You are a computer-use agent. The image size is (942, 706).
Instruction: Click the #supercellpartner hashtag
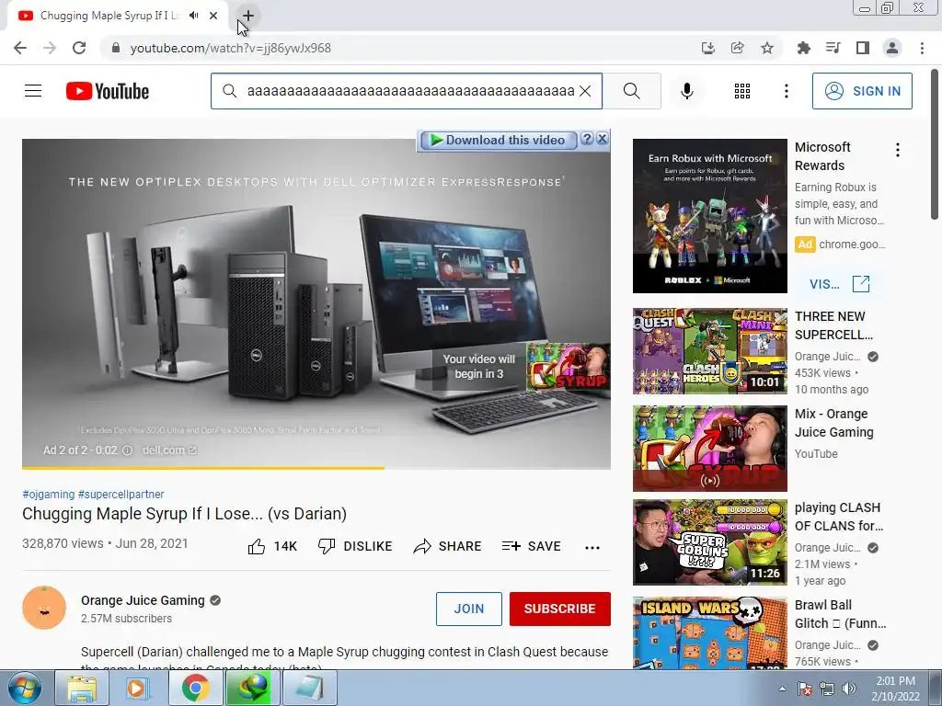[121, 494]
